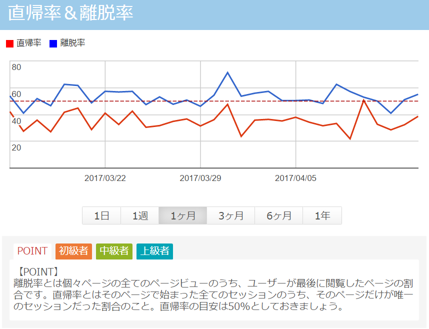The image size is (429, 329).
Task: Select the 1年 range button
Action: tap(322, 216)
